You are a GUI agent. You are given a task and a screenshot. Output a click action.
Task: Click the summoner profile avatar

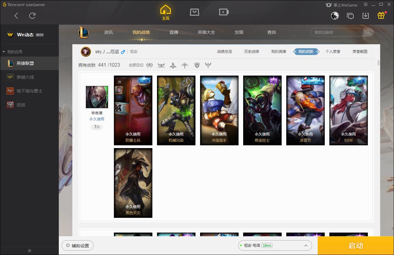86,52
